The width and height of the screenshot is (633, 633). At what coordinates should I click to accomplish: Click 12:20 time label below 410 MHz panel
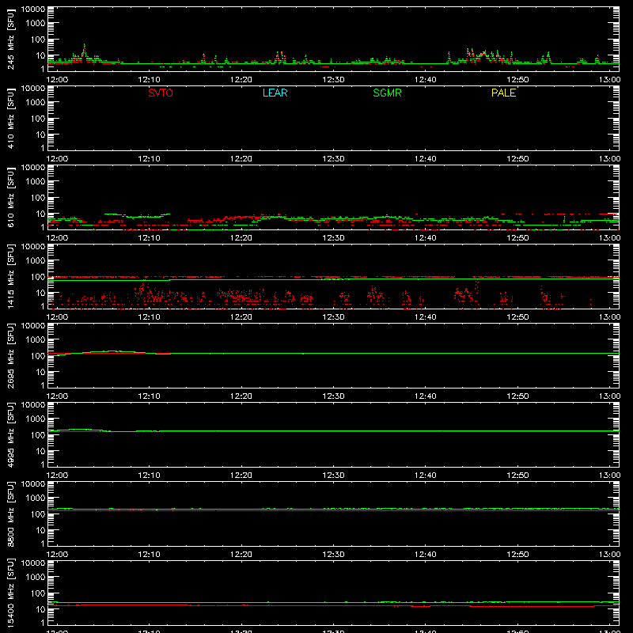pos(241,159)
